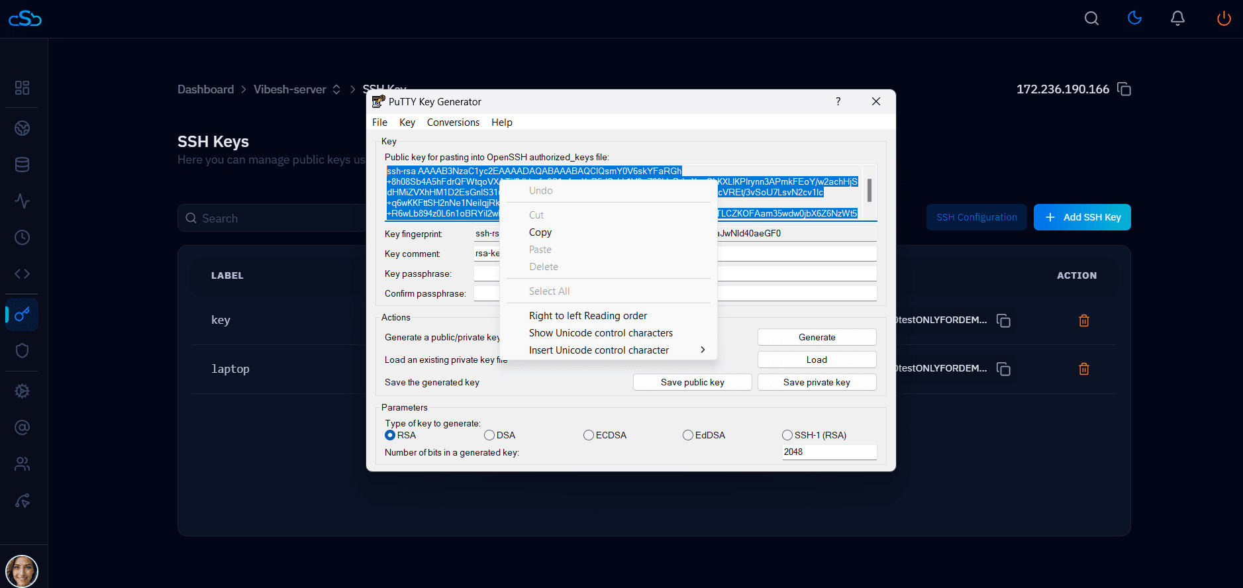1243x588 pixels.
Task: Open the Conversions menu in PuTTYgen
Action: coord(453,122)
